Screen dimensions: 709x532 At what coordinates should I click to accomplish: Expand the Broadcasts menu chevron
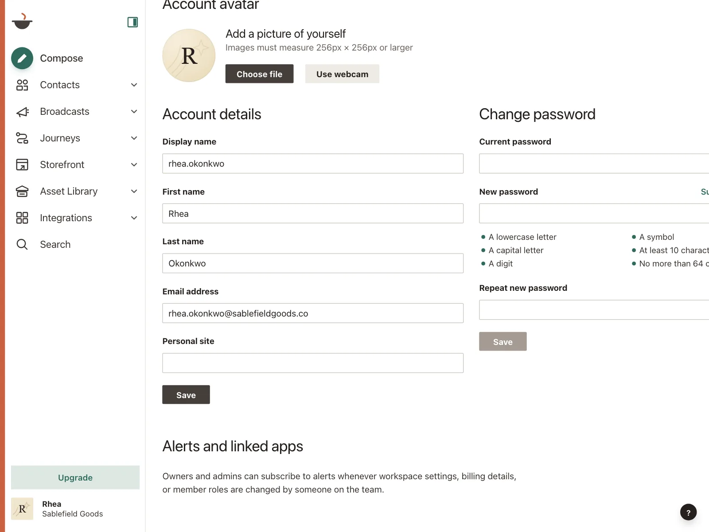coord(134,111)
